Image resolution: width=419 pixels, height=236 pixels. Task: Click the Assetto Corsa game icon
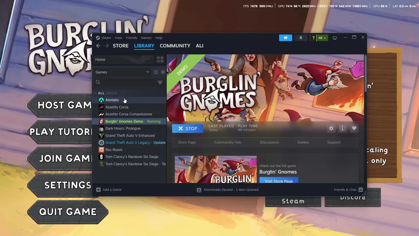pyautogui.click(x=101, y=107)
